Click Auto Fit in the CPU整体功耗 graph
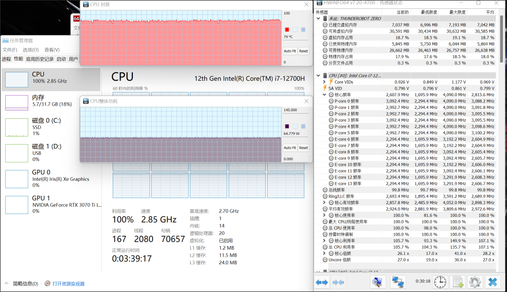The height and width of the screenshot is (292, 507). pyautogui.click(x=290, y=148)
